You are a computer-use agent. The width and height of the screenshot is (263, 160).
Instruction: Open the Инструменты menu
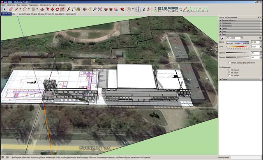pos(46,5)
